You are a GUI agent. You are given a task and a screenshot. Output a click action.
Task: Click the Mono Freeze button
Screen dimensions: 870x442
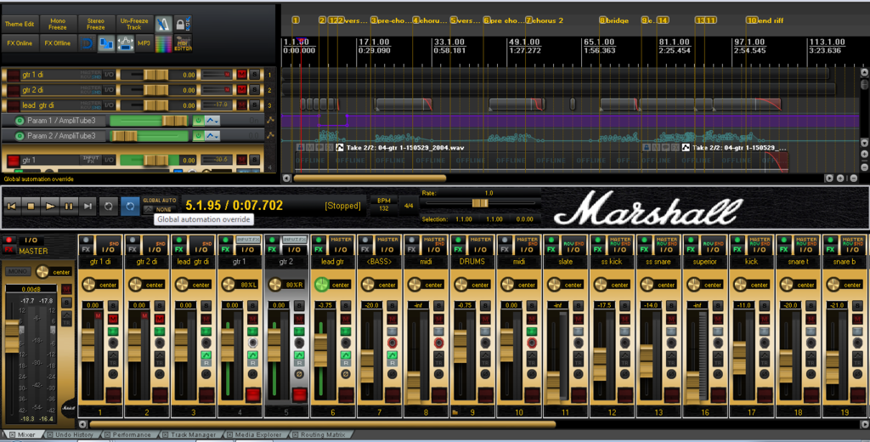[x=58, y=25]
